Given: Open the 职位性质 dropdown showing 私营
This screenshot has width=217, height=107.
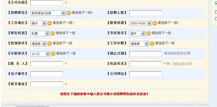Looking at the screenshot, I should click(x=40, y=33).
